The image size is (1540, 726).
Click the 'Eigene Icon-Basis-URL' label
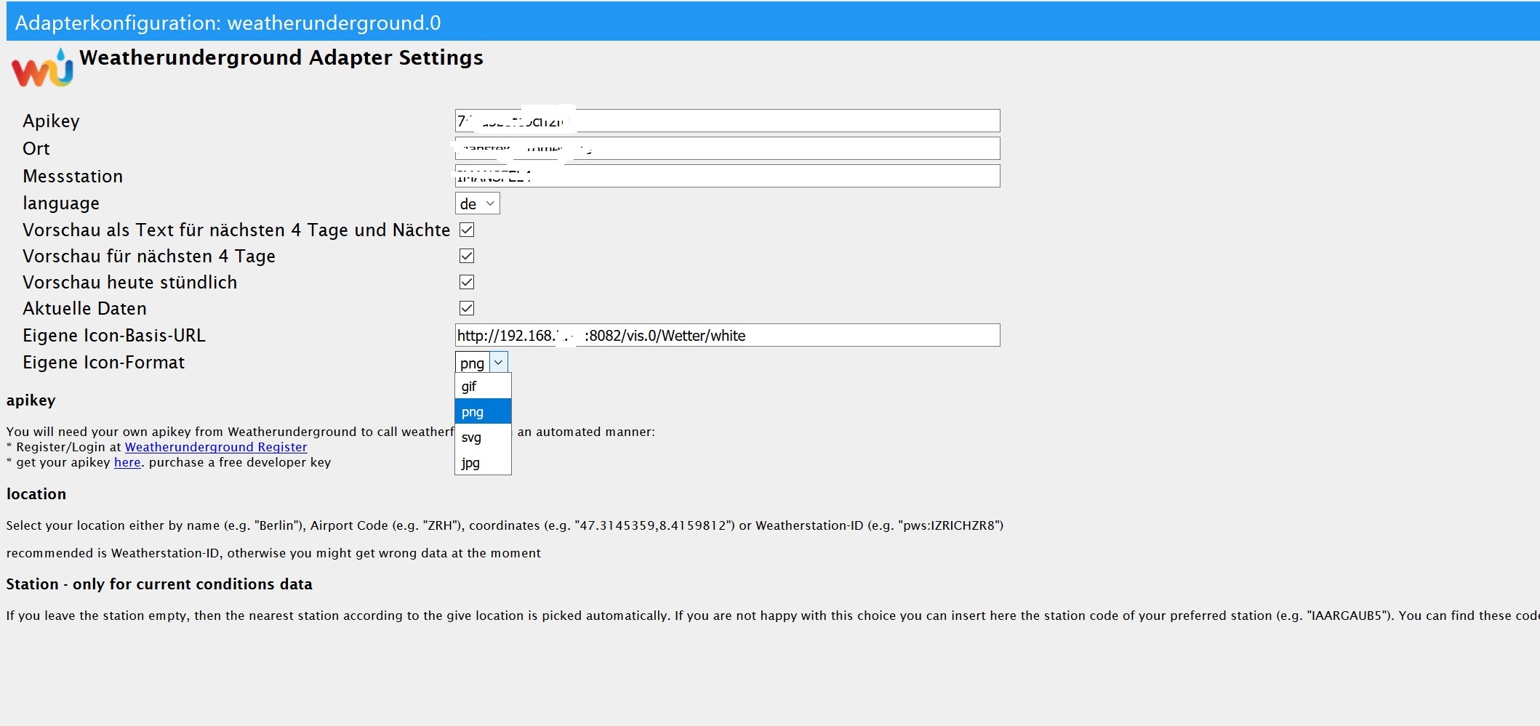coord(114,335)
